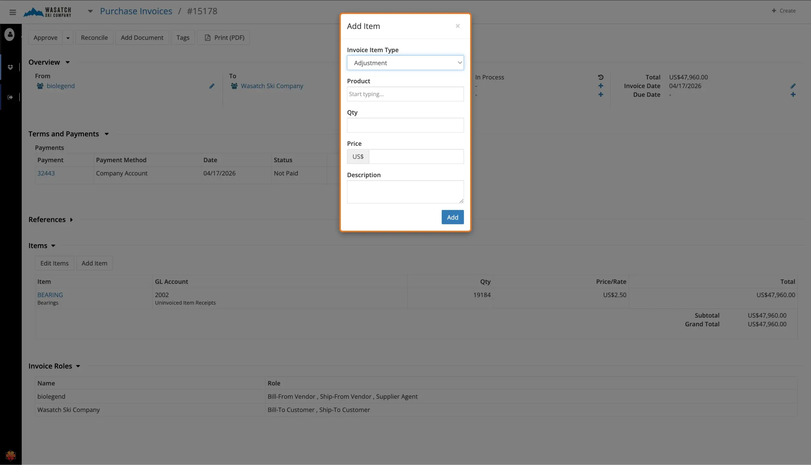Focus the Product search field
The image size is (811, 465).
(405, 94)
